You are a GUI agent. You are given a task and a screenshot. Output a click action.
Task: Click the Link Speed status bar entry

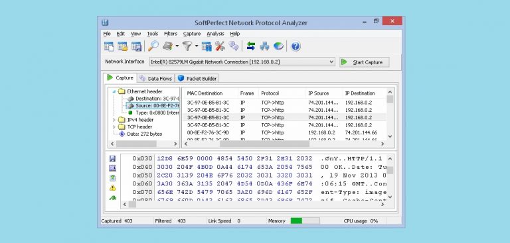(x=224, y=221)
